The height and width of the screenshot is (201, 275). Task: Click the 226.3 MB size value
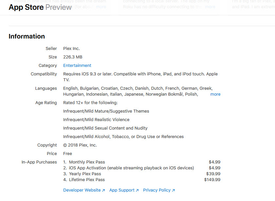(73, 57)
